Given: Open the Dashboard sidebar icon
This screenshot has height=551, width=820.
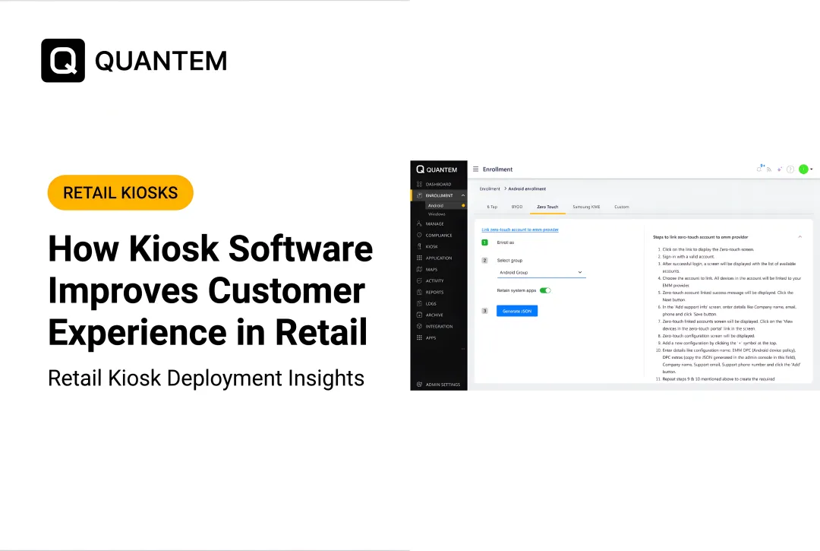Looking at the screenshot, I should click(x=419, y=184).
